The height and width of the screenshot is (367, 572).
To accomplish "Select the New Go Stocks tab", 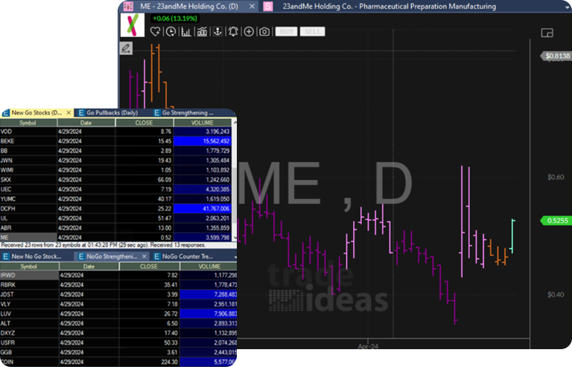I will click(36, 113).
